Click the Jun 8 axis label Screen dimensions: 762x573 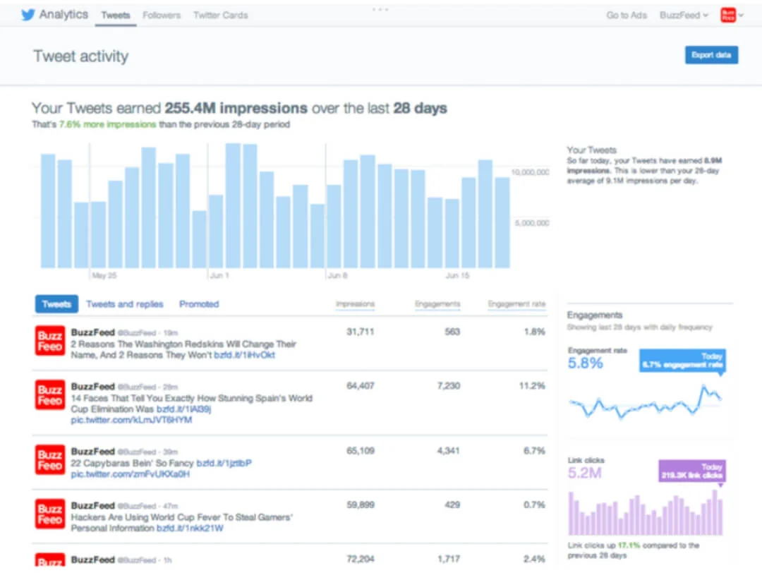[x=337, y=276]
